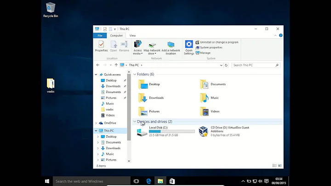The image size is (331, 186).
Task: Launch Microsoft Edge from the taskbar
Action: [148, 181]
